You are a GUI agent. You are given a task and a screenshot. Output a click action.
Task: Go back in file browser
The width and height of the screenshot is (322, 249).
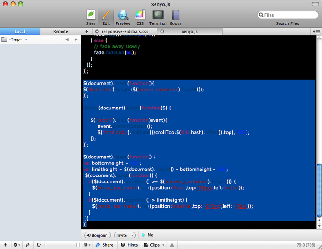(x=67, y=40)
